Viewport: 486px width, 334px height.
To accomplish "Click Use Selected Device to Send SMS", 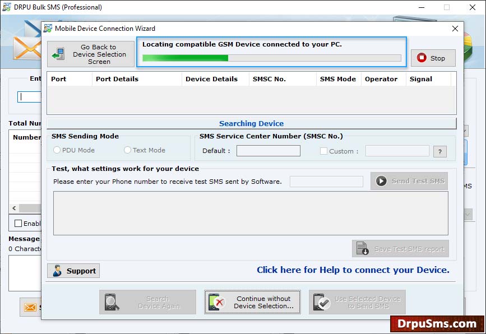I will (x=357, y=302).
